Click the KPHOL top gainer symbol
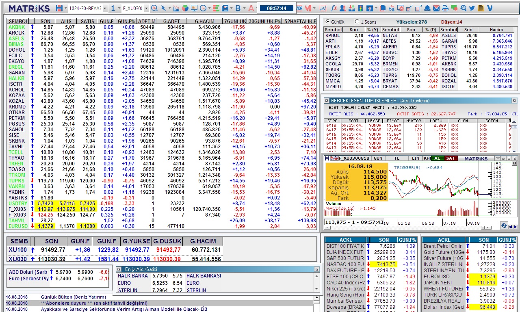The image size is (520, 312). (333, 35)
